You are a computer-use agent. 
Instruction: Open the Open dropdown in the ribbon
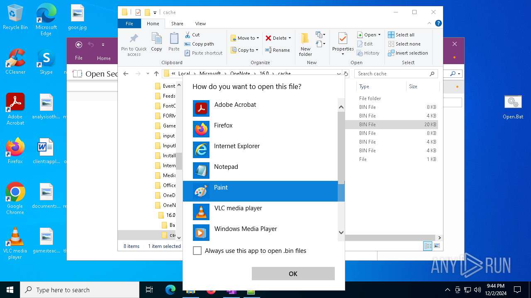(x=369, y=35)
